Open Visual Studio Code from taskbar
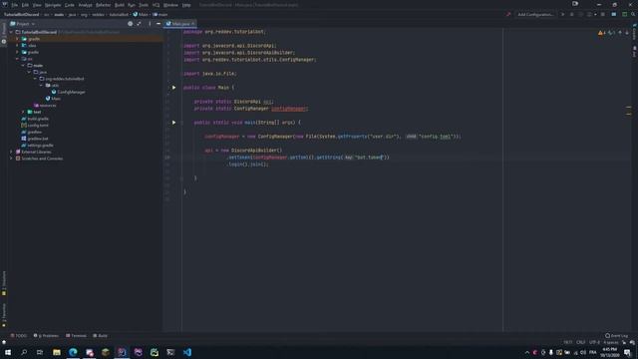 point(186,352)
